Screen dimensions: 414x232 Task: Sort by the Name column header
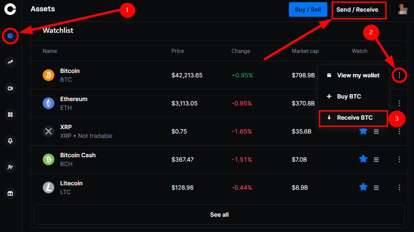50,51
